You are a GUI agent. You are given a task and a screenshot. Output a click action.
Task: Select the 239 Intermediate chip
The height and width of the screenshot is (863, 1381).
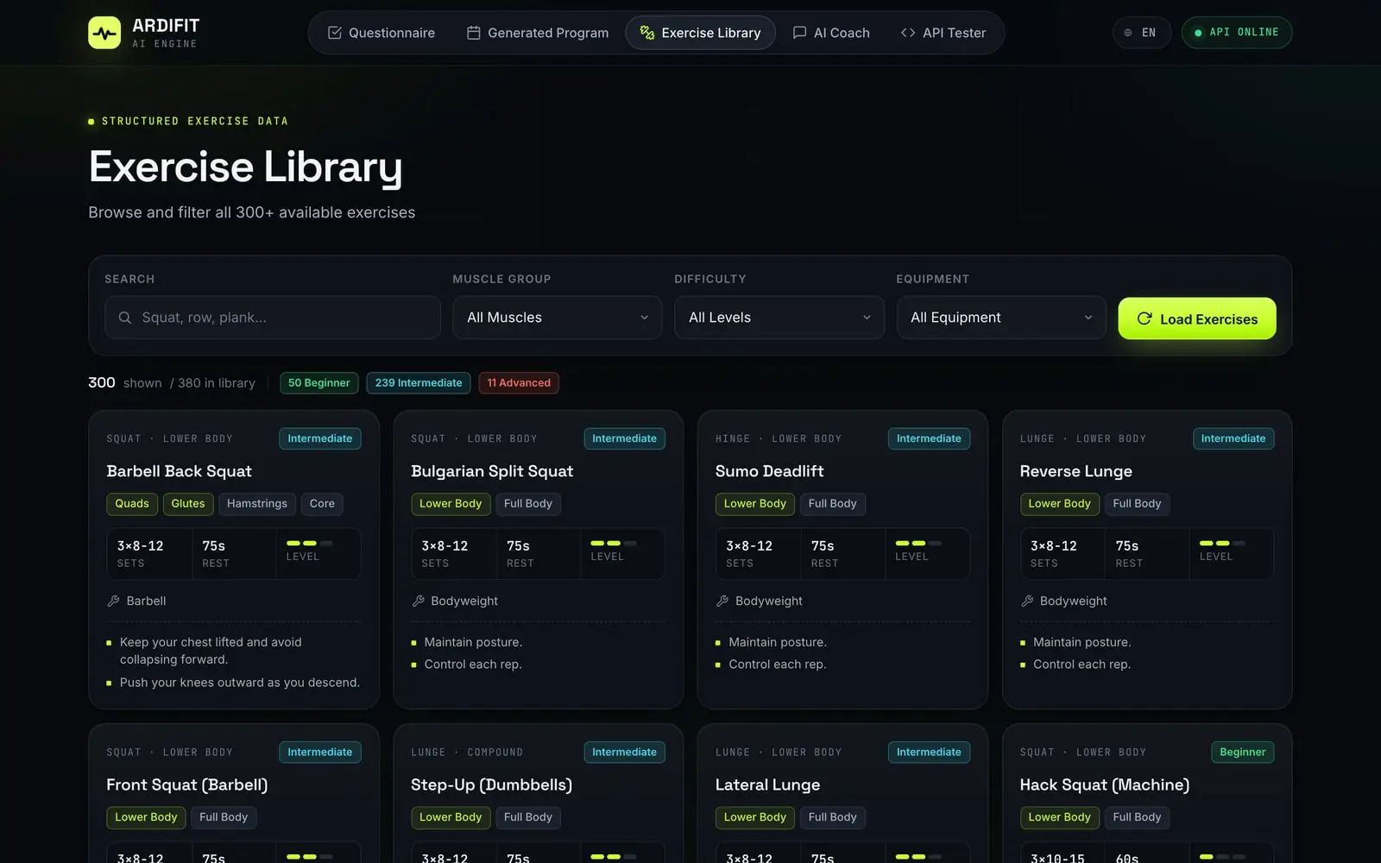[419, 383]
